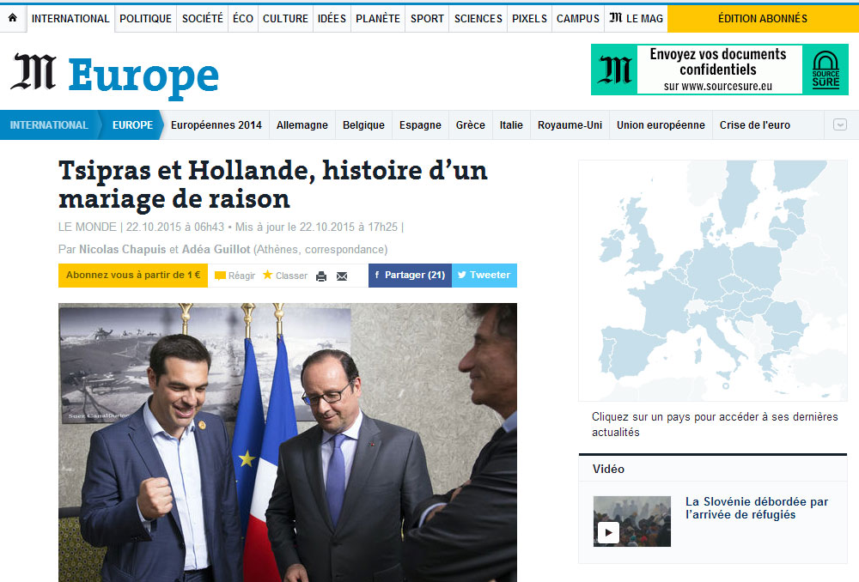Select the Crise de l'euro tab

pos(754,124)
